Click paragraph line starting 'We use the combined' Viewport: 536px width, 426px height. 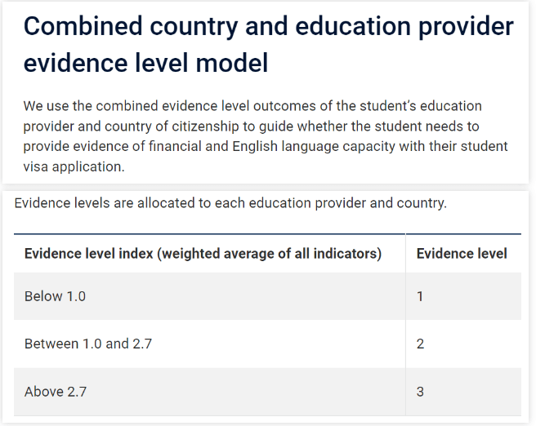[252, 106]
